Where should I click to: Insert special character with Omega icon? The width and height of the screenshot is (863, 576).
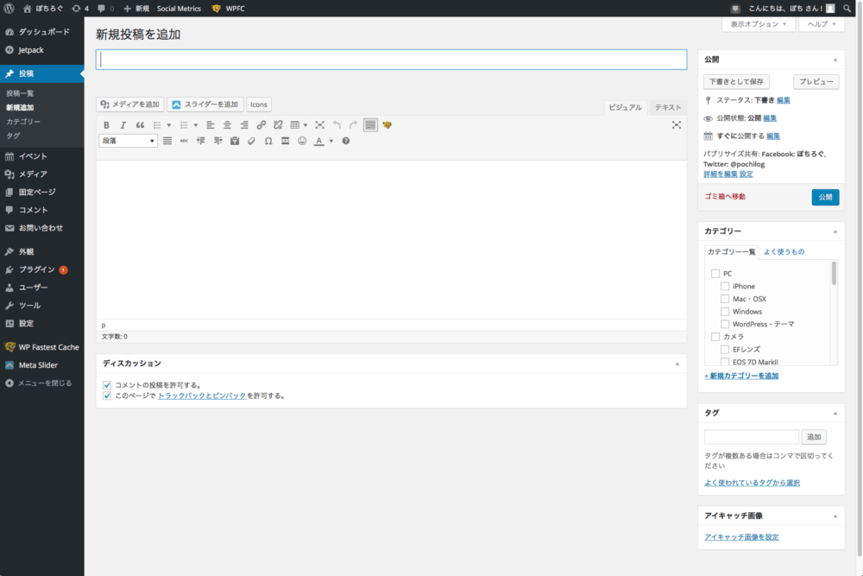pos(268,141)
